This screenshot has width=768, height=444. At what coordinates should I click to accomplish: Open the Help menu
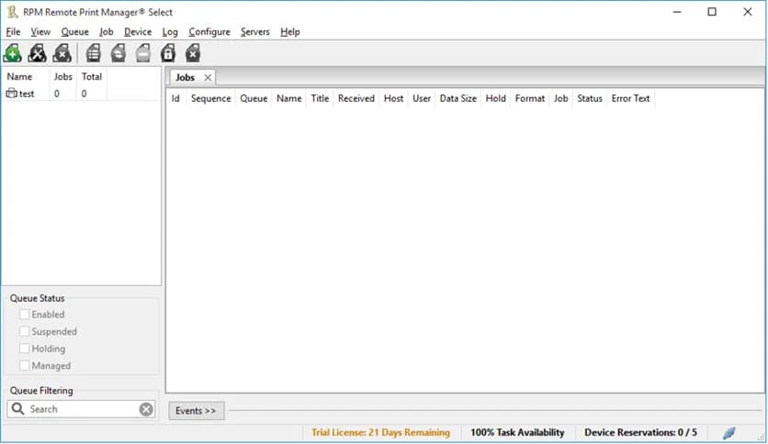point(290,32)
